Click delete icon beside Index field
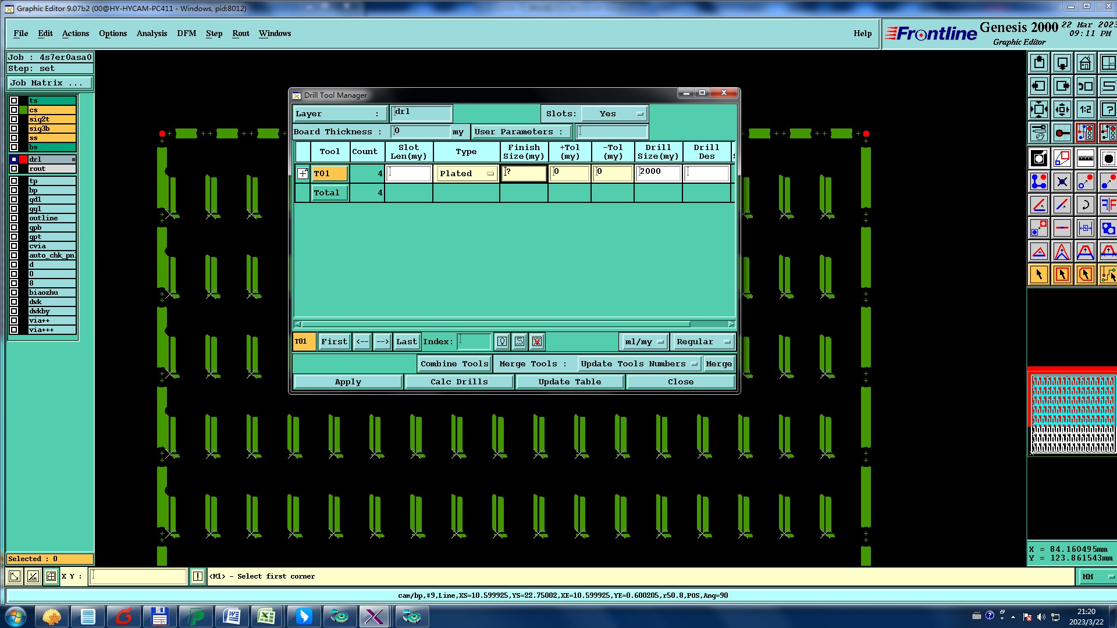Viewport: 1117px width, 628px height. [537, 342]
